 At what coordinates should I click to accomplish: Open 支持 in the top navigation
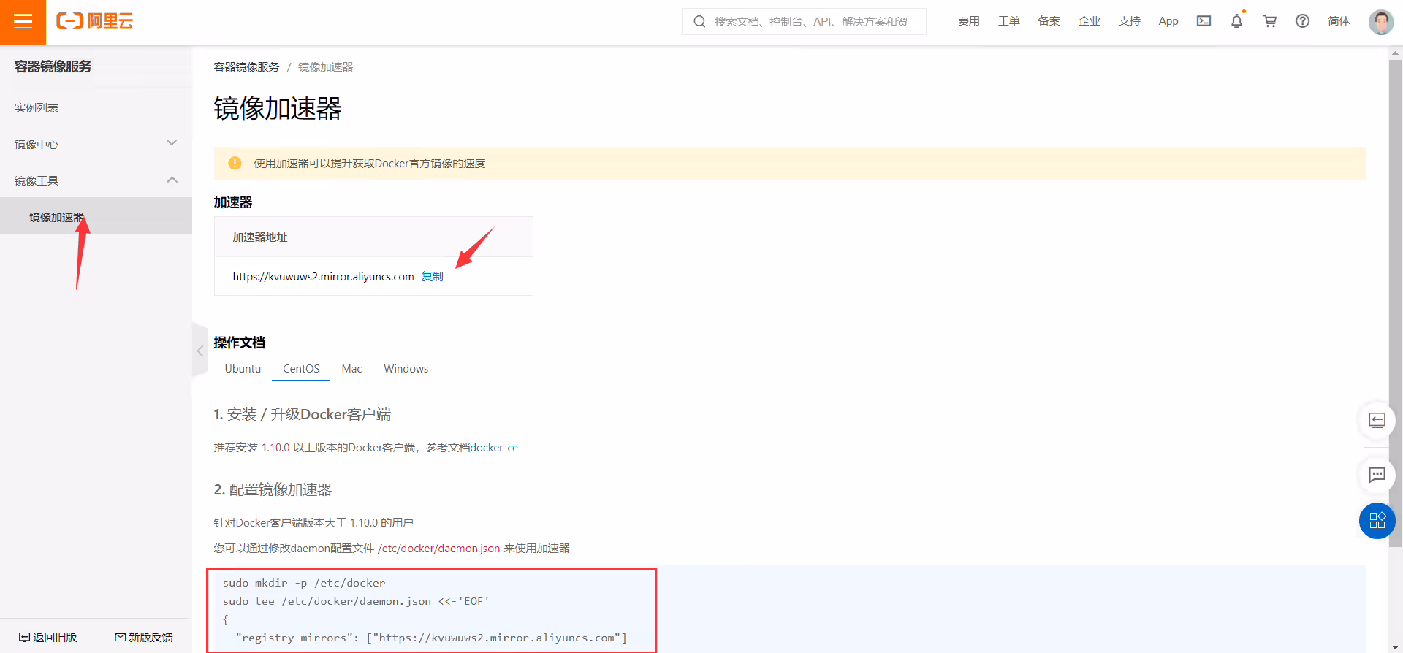tap(1129, 21)
